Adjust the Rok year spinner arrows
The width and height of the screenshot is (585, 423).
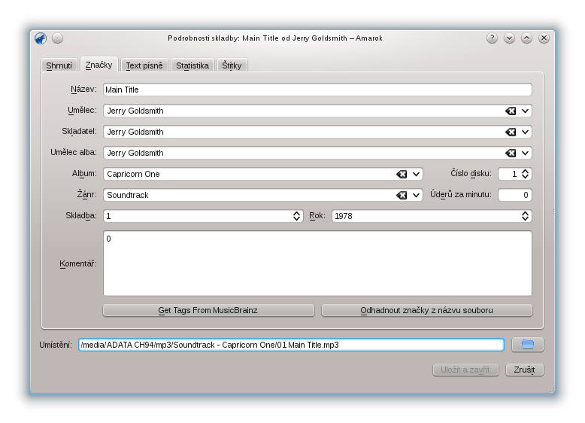point(526,216)
